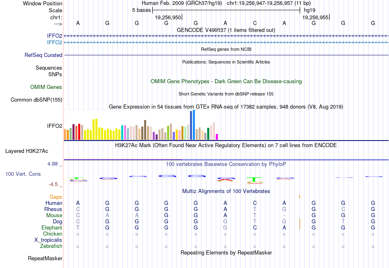
Task: Click the GENCODE V49lift37 track title
Action: 226,30
